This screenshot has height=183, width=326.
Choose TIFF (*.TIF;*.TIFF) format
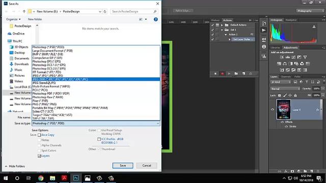[x=96, y=118]
